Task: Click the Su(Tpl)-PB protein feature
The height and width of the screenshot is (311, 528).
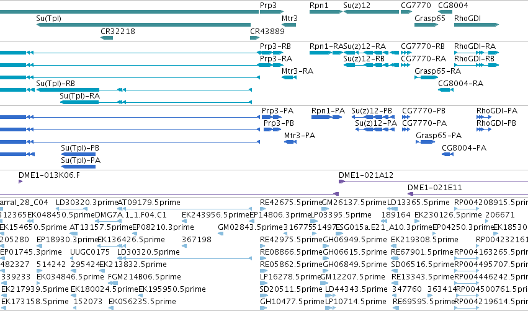Action: pyautogui.click(x=78, y=155)
